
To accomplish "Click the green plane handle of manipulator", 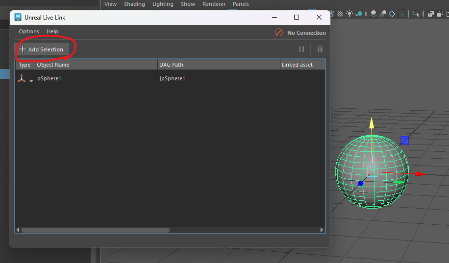I will [x=398, y=182].
